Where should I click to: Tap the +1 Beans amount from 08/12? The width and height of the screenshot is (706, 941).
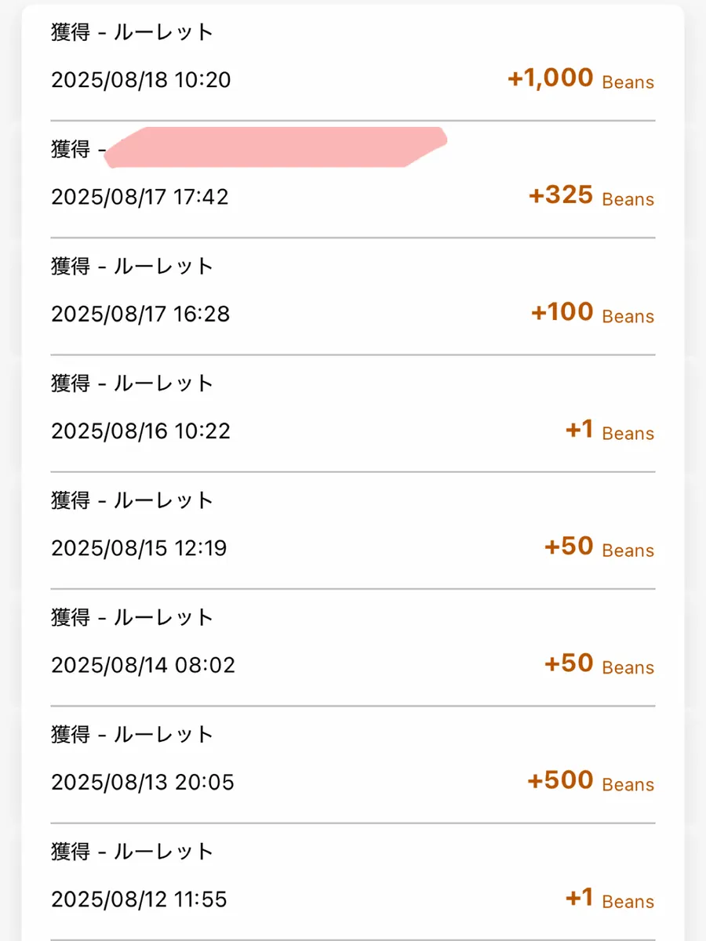click(x=610, y=899)
